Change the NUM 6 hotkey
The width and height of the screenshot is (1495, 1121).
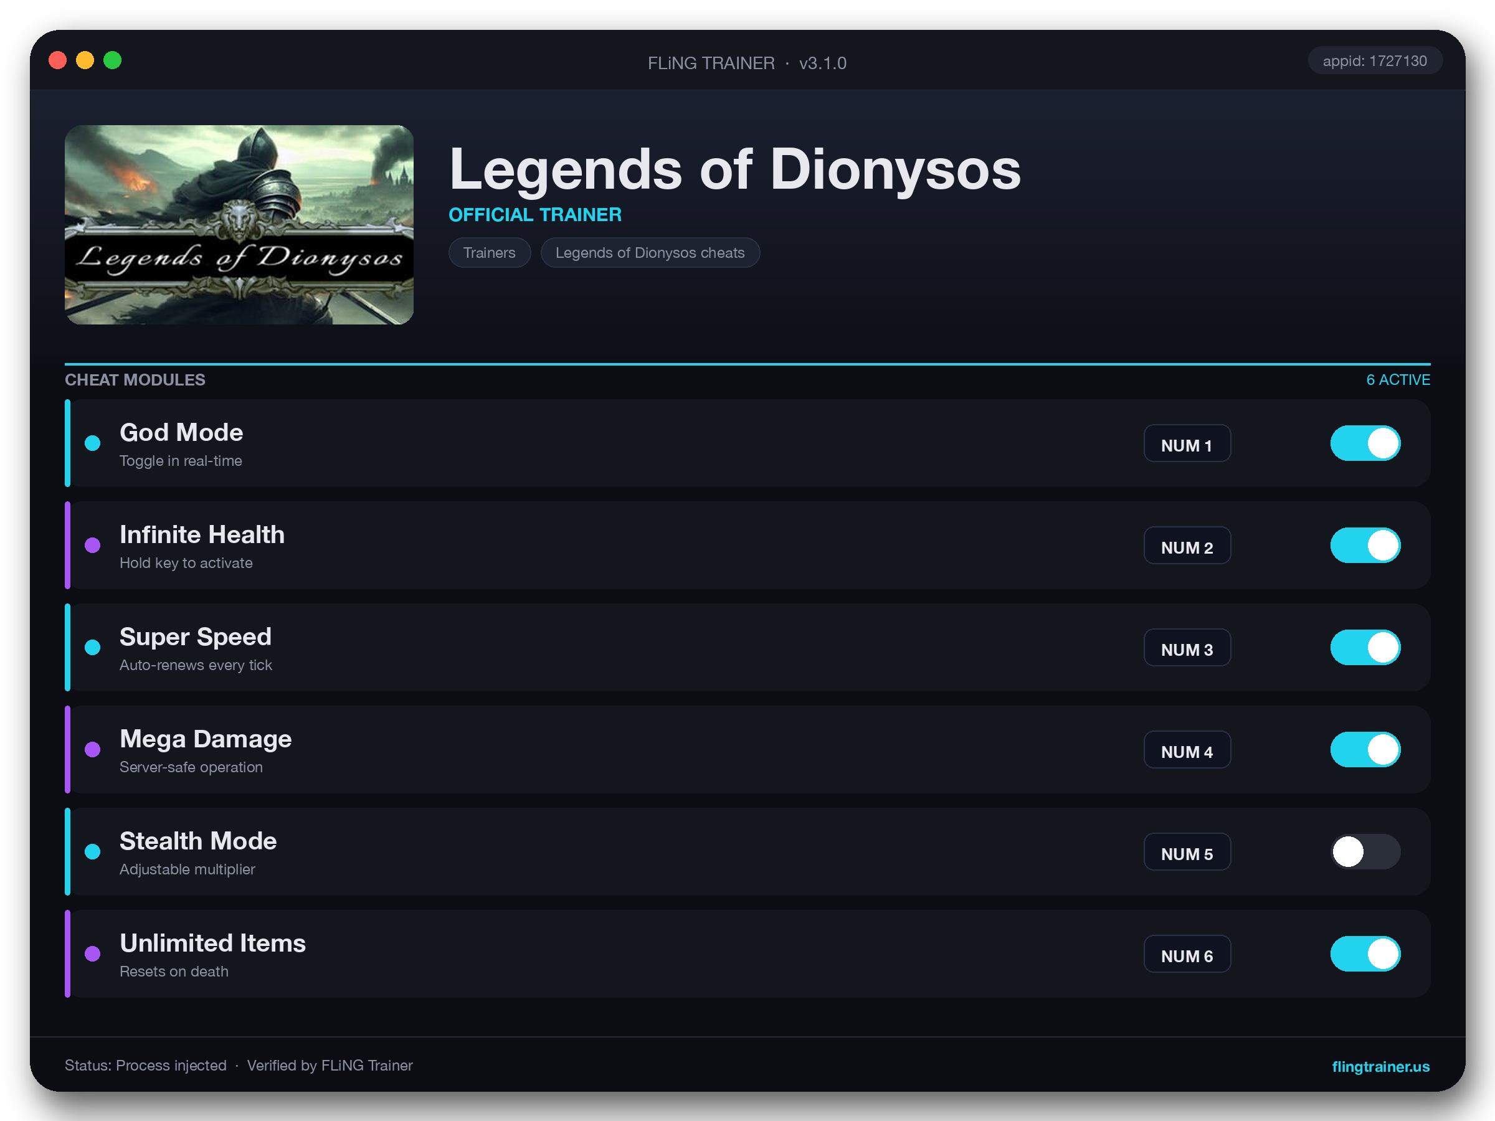point(1187,953)
